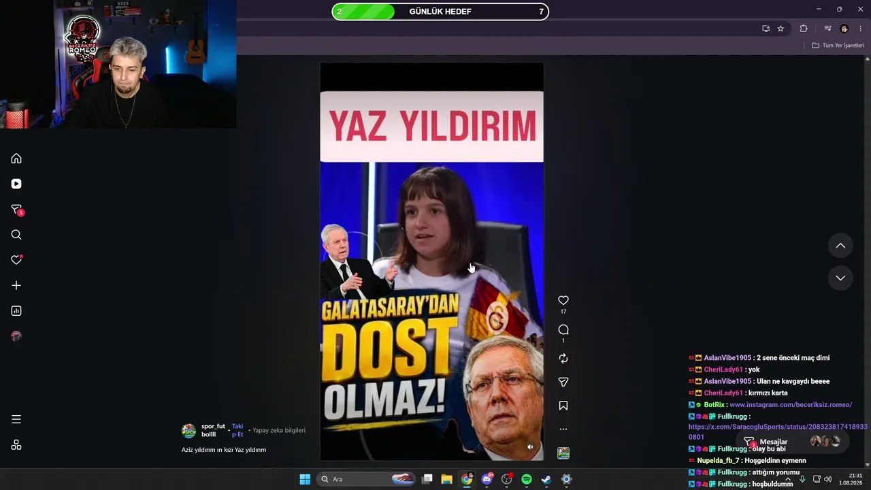Click chat username Nupelda_fb_7

pyautogui.click(x=717, y=461)
